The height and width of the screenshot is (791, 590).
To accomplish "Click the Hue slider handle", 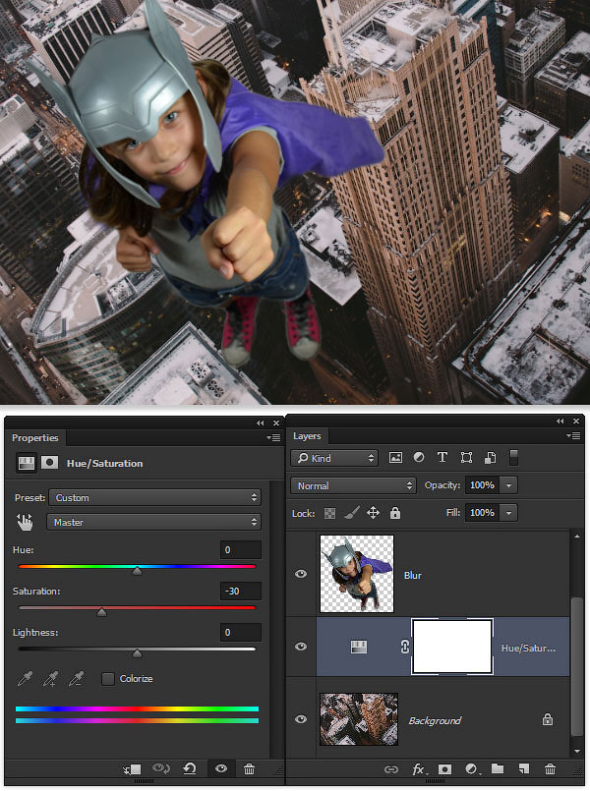I will 137,571.
